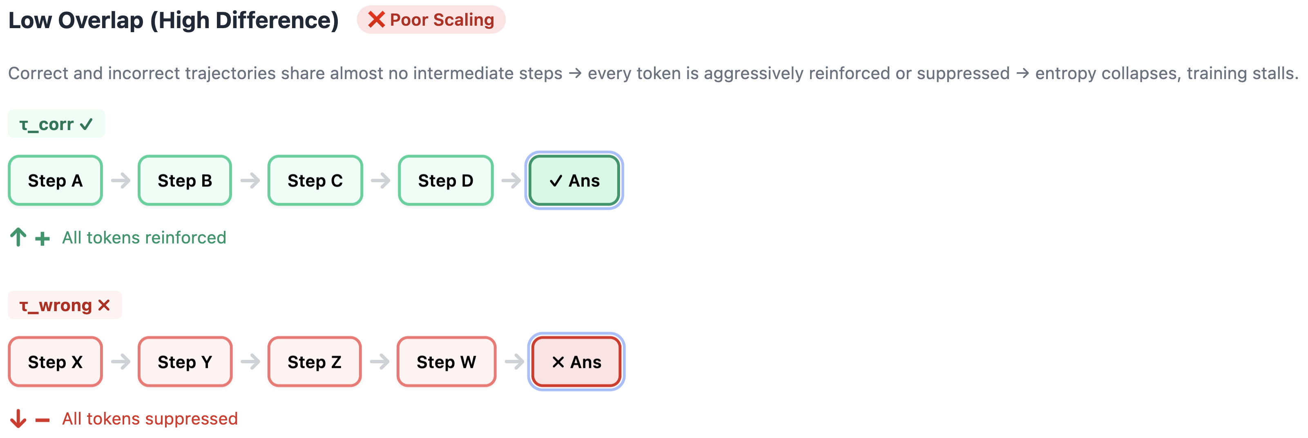Image resolution: width=1308 pixels, height=438 pixels.
Task: Click the "All tokens reinforced" text
Action: coord(144,238)
